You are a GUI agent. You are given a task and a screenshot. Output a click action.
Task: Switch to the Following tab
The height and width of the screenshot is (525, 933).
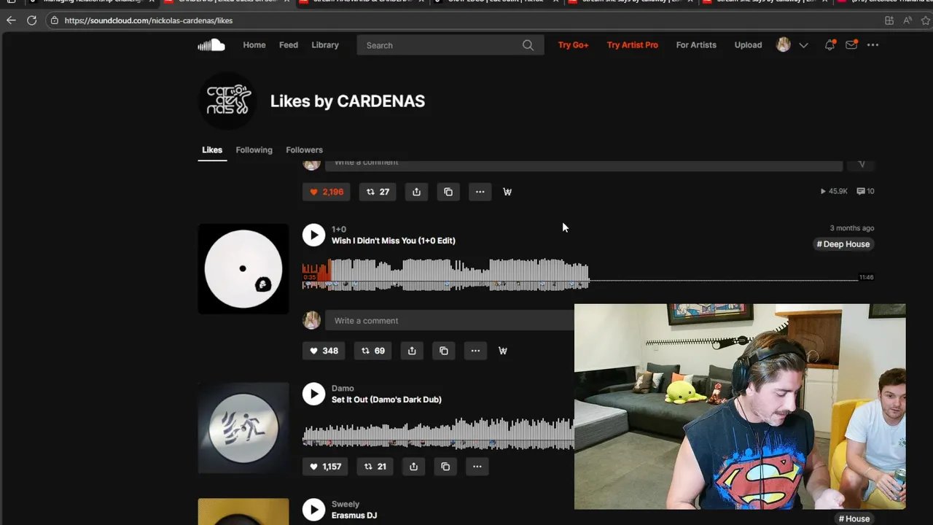click(x=254, y=150)
